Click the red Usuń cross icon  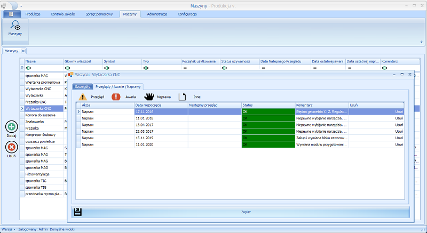11,147
